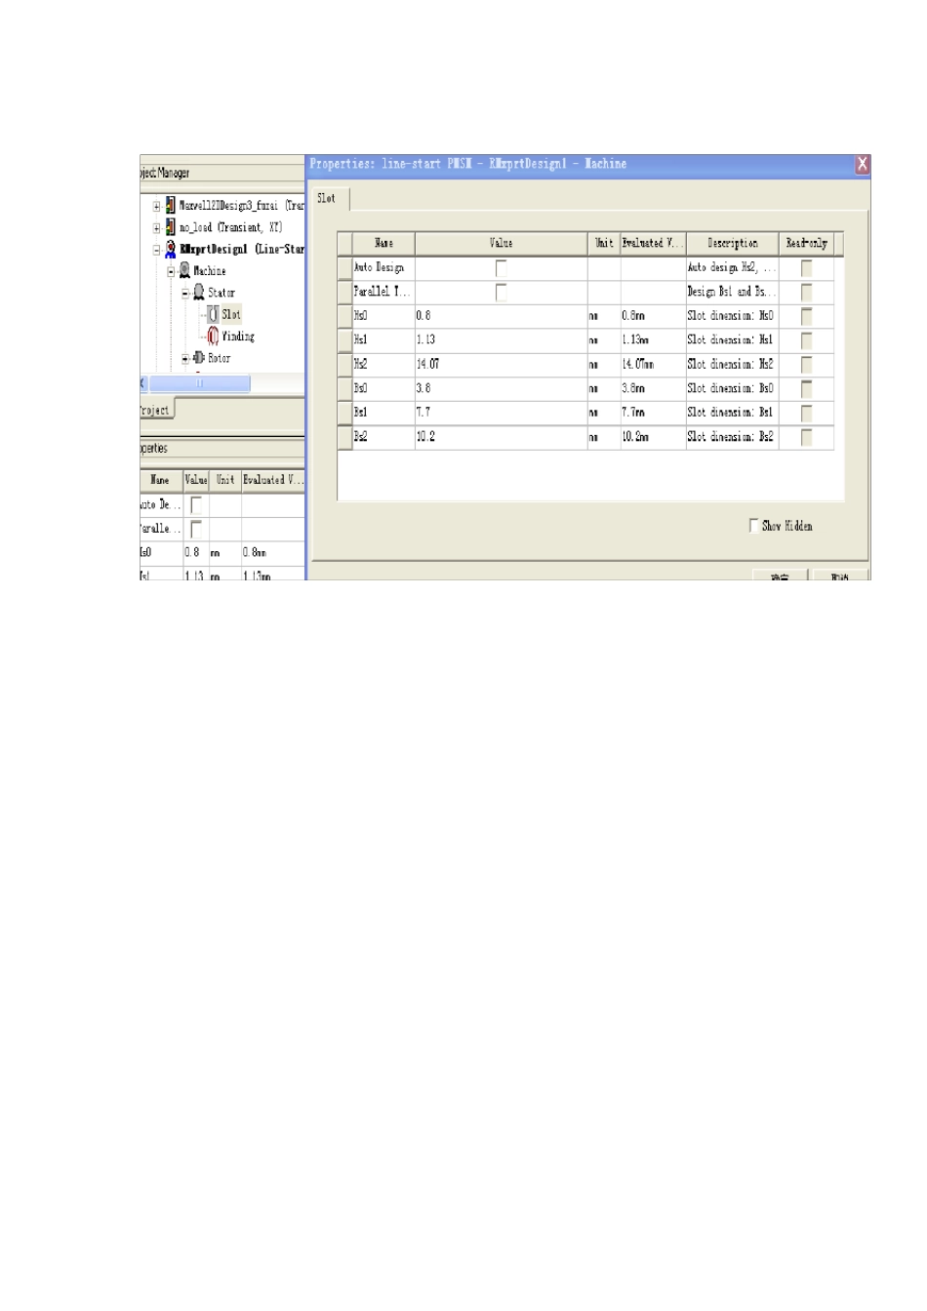The height and width of the screenshot is (1311, 927).
Task: Select the RMxprtDesign1 design icon
Action: click(171, 250)
